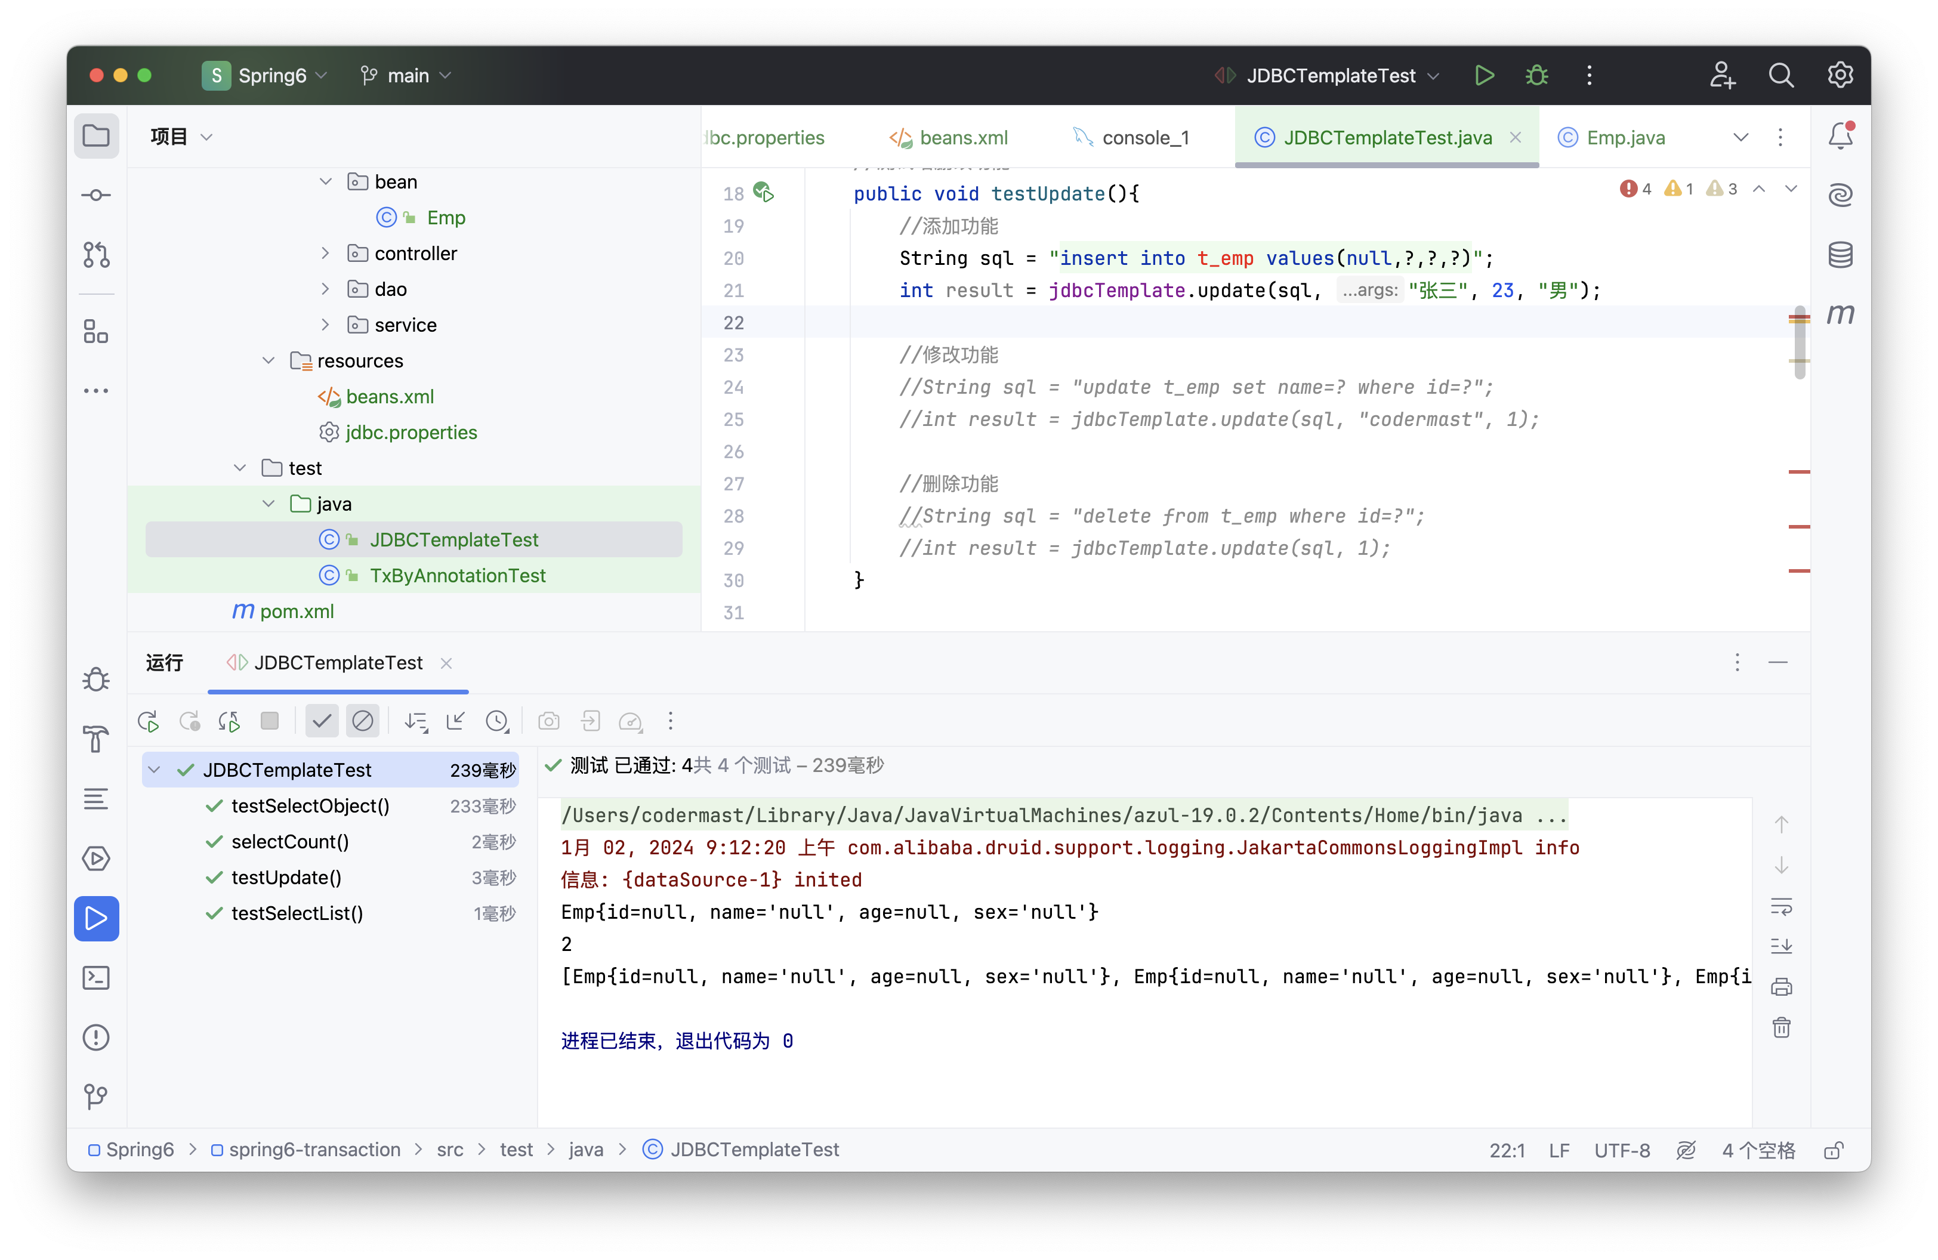Click the spring6-transaction breadcrumb
Image resolution: width=1938 pixels, height=1260 pixels.
314,1149
